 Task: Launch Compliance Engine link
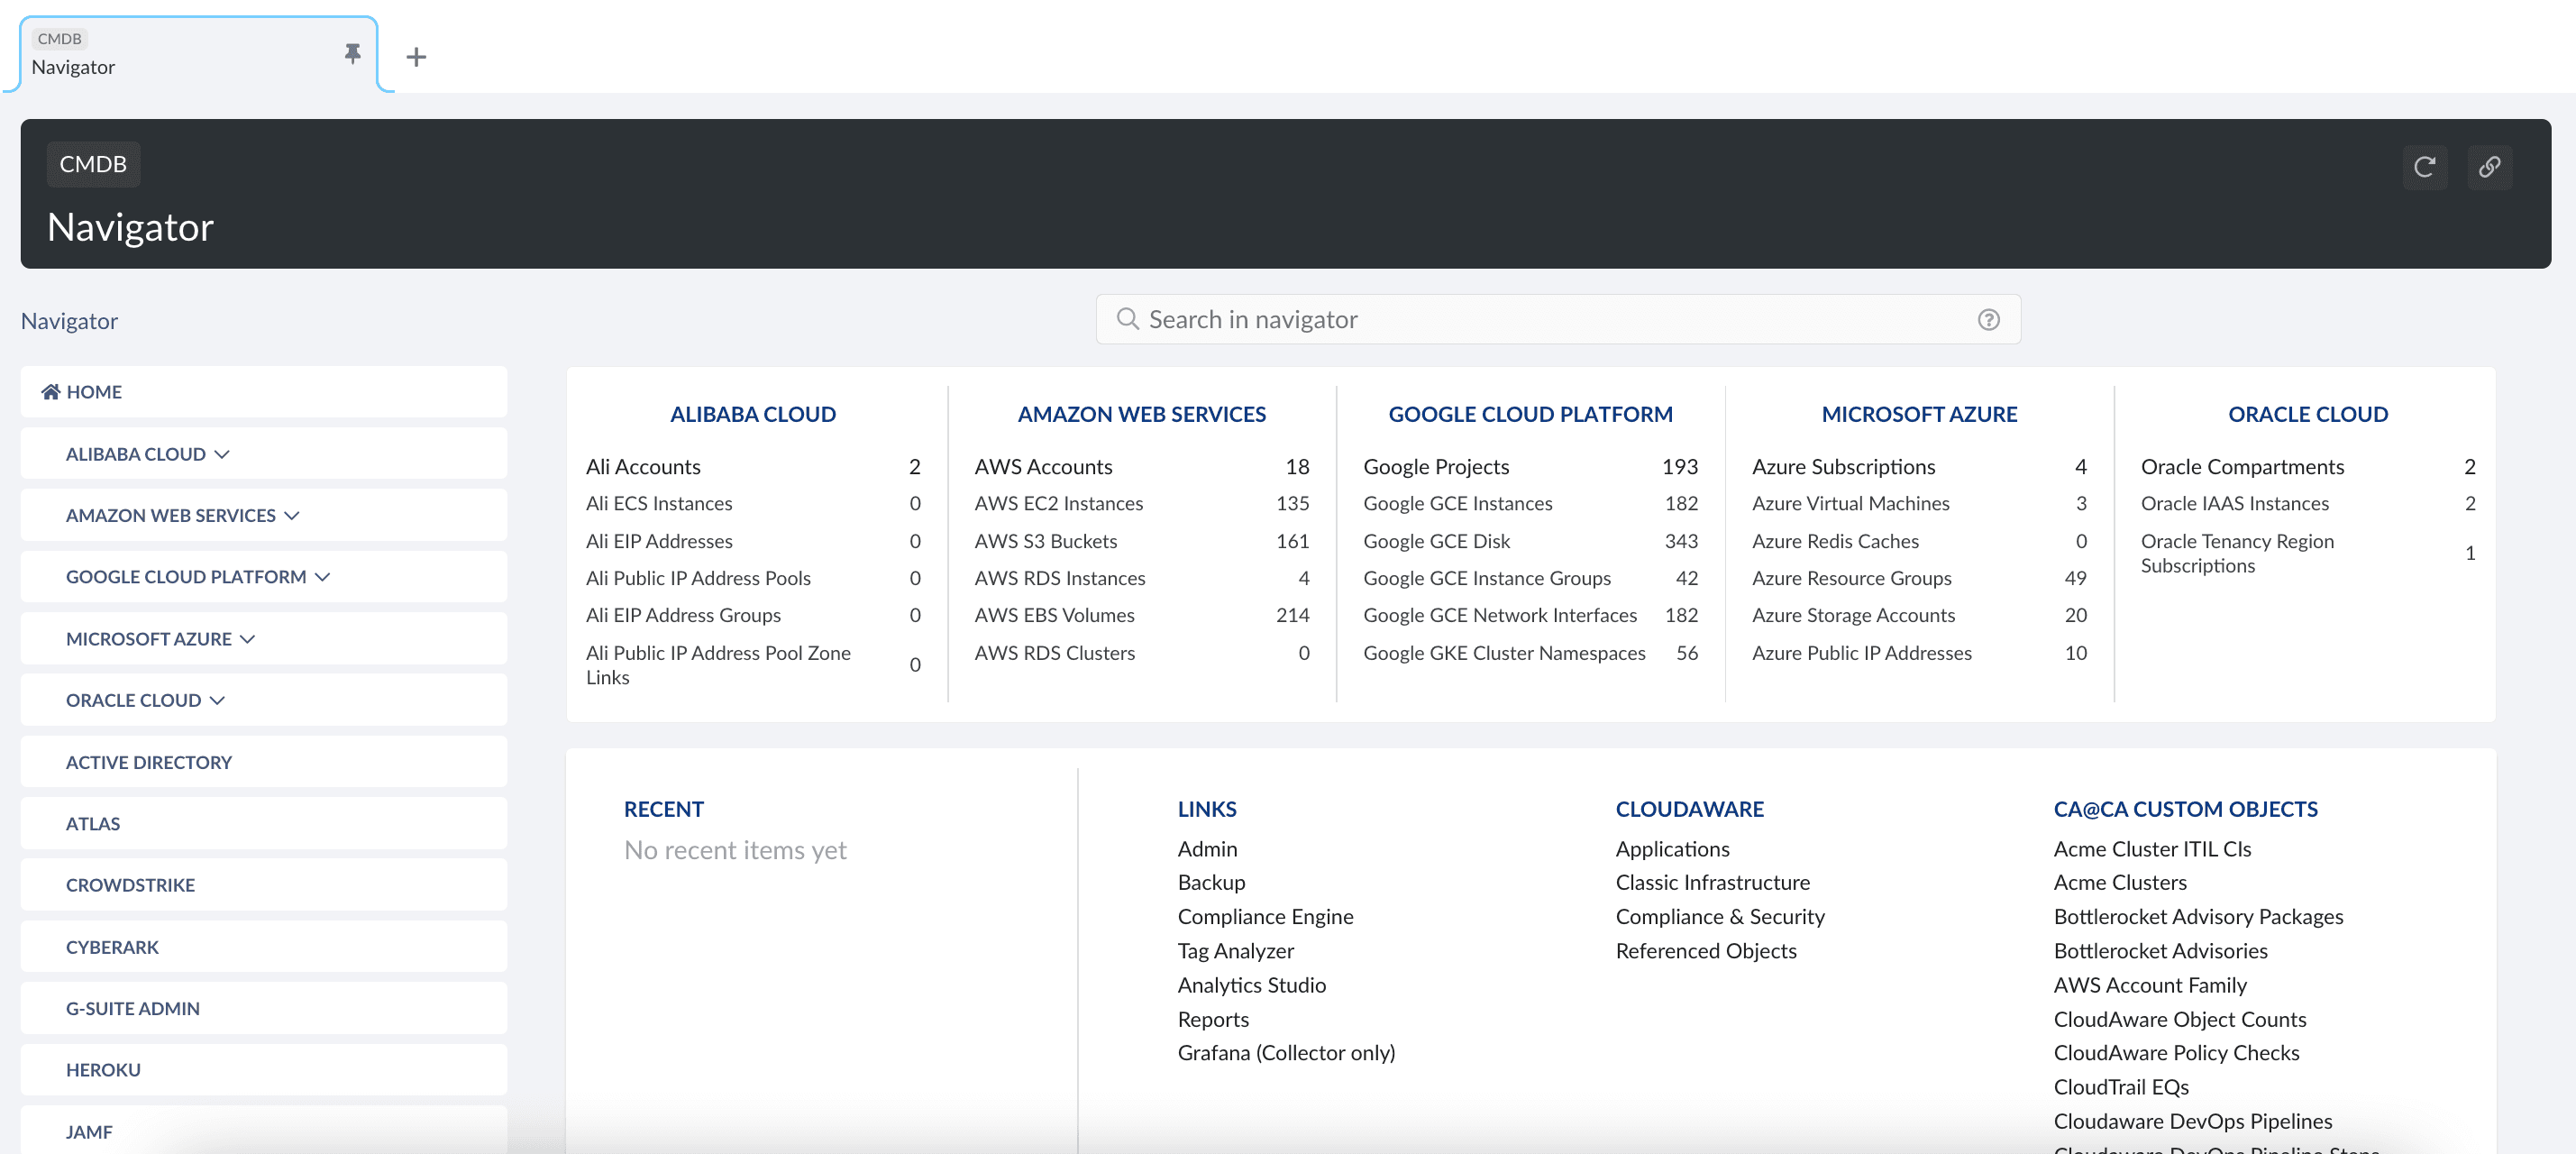pos(1265,917)
